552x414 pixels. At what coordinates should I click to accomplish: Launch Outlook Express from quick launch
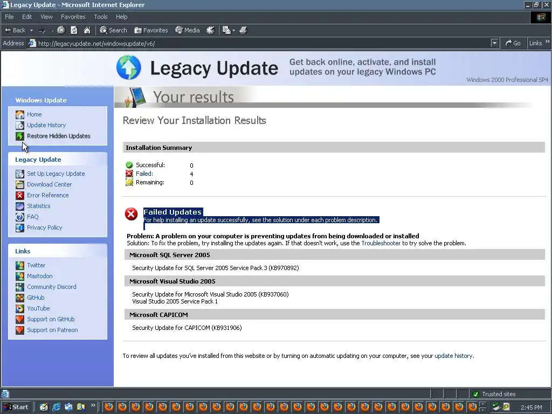point(68,407)
